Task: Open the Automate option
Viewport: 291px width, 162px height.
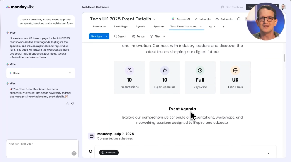Action: (224, 19)
